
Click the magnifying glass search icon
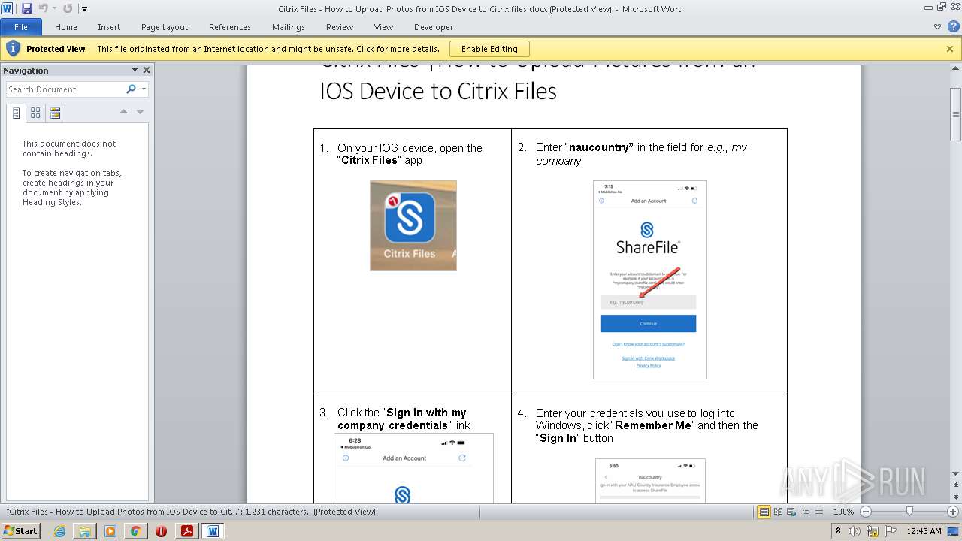(132, 89)
